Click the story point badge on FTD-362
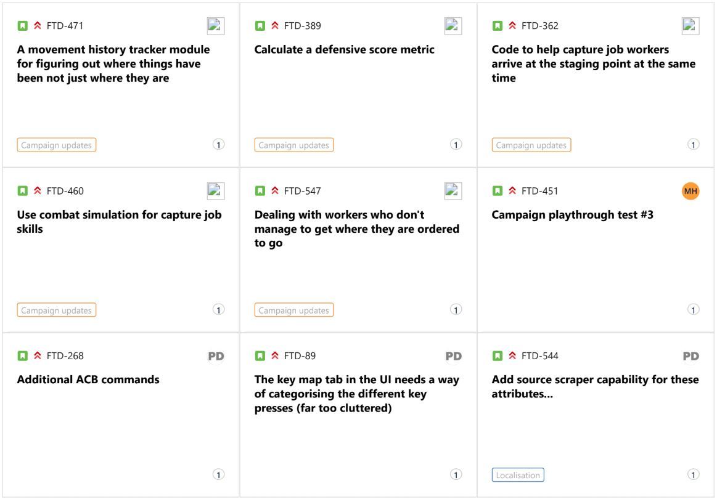This screenshot has width=717, height=499. (693, 144)
